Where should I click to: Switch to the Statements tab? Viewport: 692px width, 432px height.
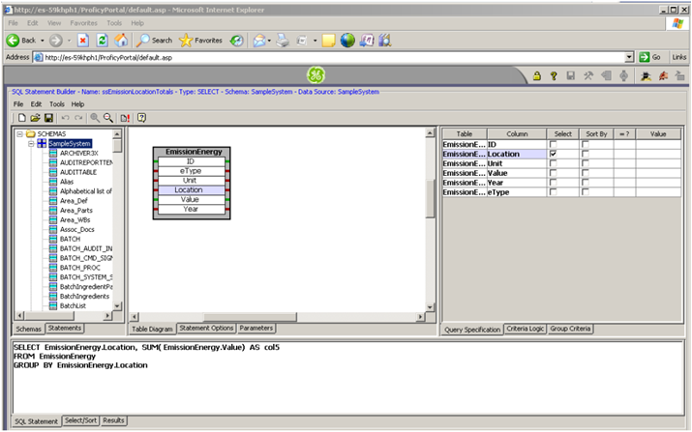click(x=65, y=328)
